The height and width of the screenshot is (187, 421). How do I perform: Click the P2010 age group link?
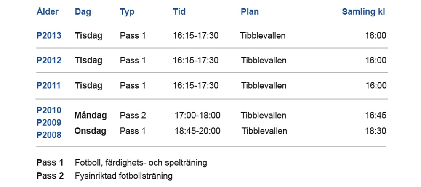(49, 110)
